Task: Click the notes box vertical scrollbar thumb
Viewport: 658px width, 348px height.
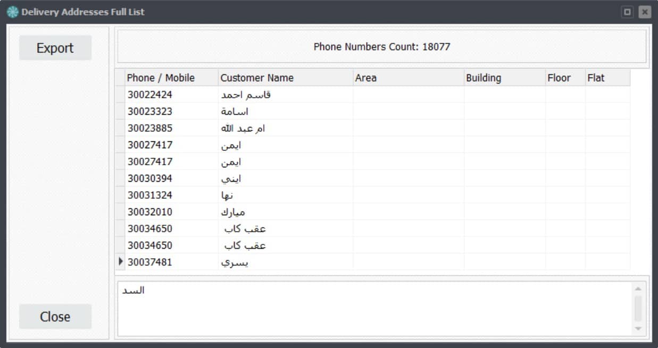Action: [638, 309]
